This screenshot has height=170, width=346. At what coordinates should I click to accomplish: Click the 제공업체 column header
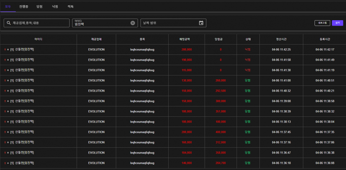click(97, 39)
